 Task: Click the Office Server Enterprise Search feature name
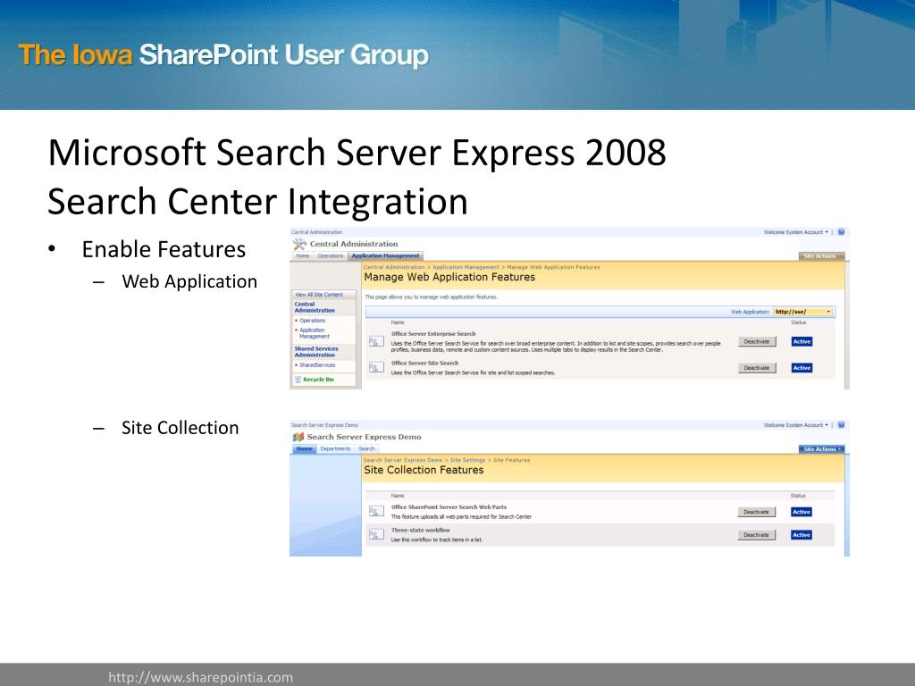[x=433, y=334]
